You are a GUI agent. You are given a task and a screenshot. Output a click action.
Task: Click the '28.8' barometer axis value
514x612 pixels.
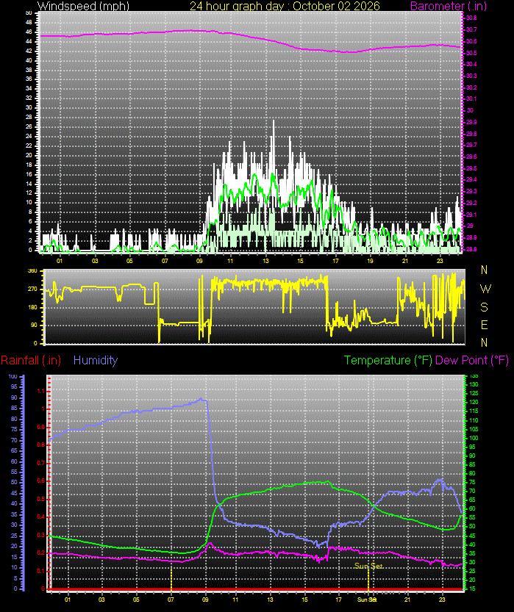[x=471, y=249]
